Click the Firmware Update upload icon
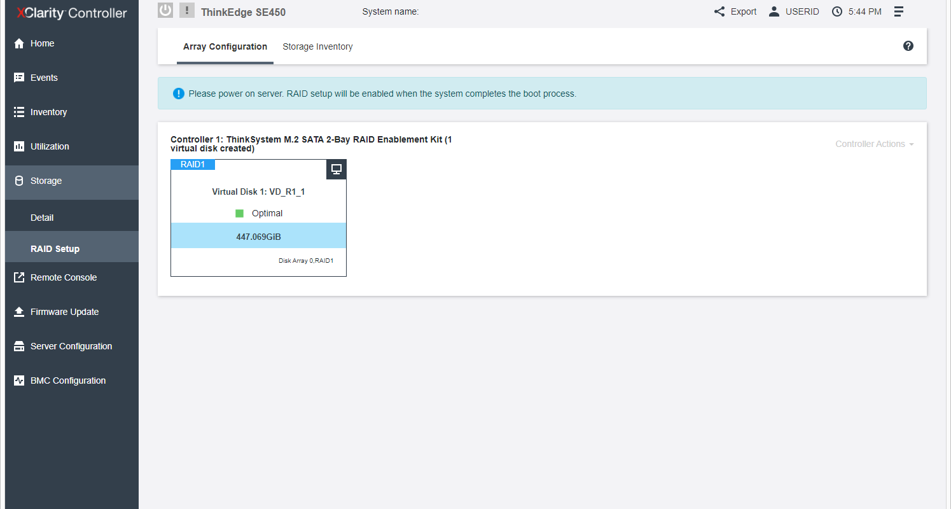 click(x=19, y=312)
